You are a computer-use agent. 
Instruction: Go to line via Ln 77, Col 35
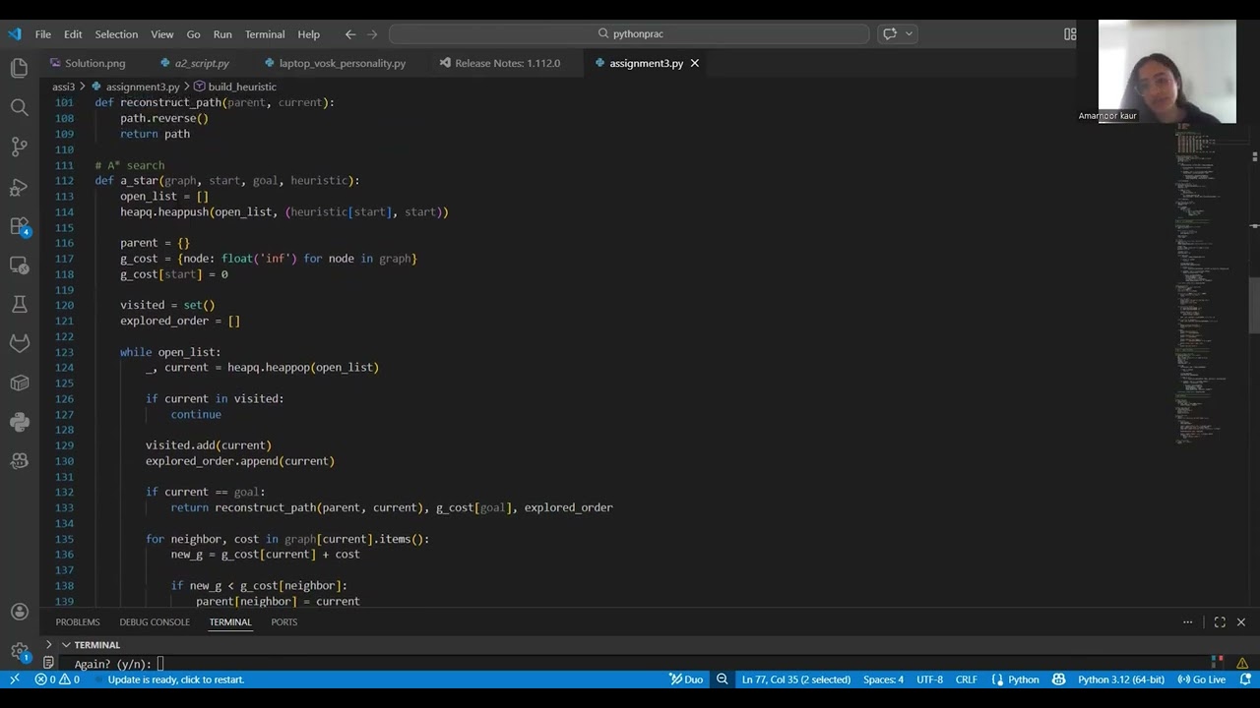(x=795, y=679)
